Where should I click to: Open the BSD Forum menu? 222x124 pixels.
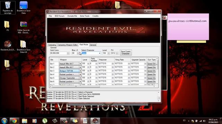[x=60, y=16]
